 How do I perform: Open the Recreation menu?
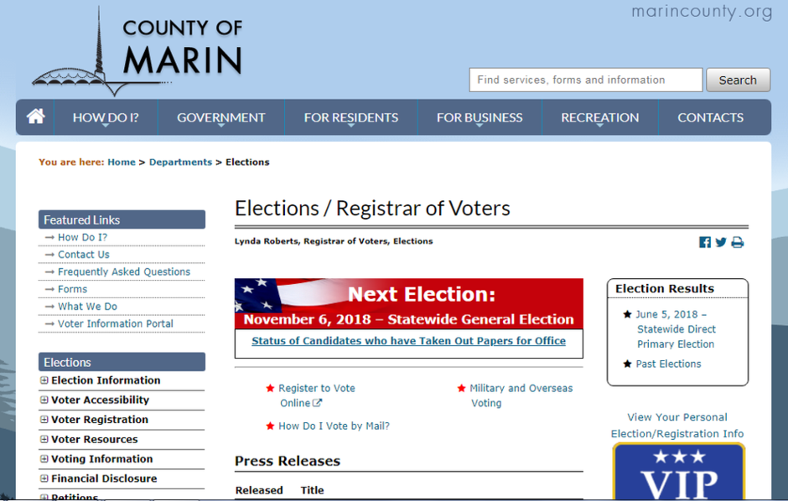click(599, 118)
